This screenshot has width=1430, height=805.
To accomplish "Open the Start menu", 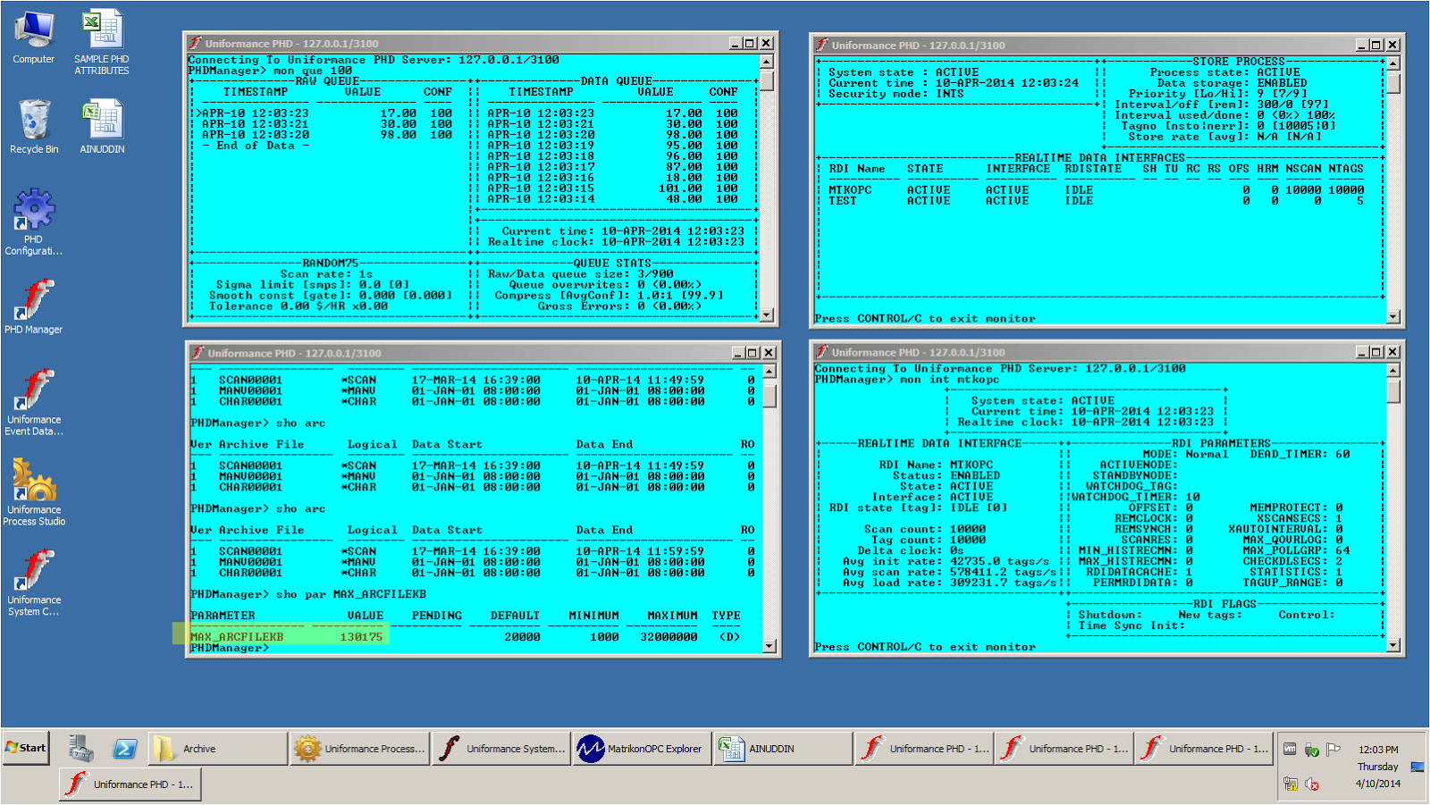I will coord(25,749).
